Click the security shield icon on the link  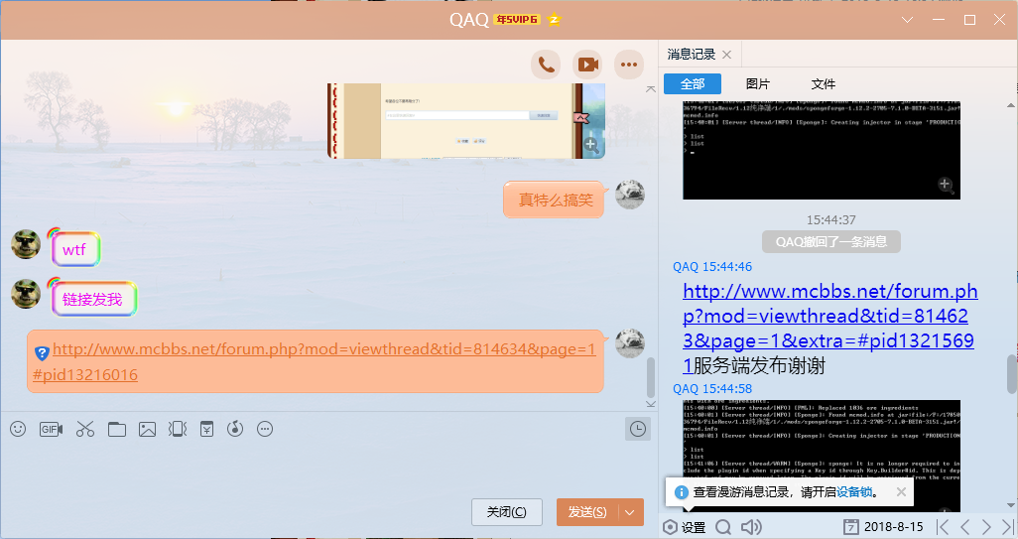(42, 353)
